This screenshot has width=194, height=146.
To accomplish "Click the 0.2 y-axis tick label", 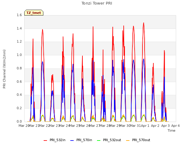I will (19, 108).
